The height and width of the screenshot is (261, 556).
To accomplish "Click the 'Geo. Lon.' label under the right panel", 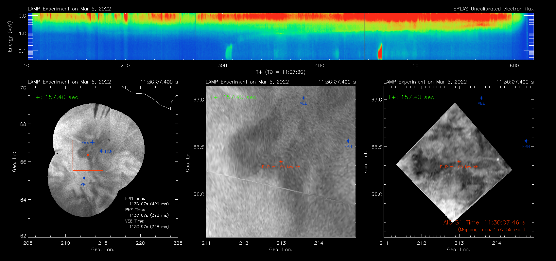I will 459,250.
